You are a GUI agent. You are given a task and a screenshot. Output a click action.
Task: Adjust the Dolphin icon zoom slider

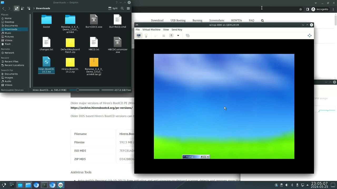84,90
